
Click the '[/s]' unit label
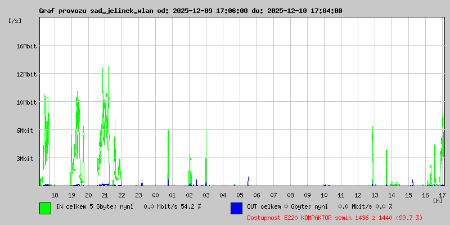[15, 21]
